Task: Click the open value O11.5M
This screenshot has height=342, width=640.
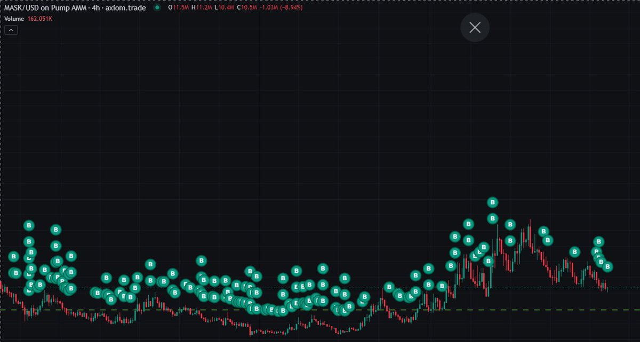Action: 178,8
